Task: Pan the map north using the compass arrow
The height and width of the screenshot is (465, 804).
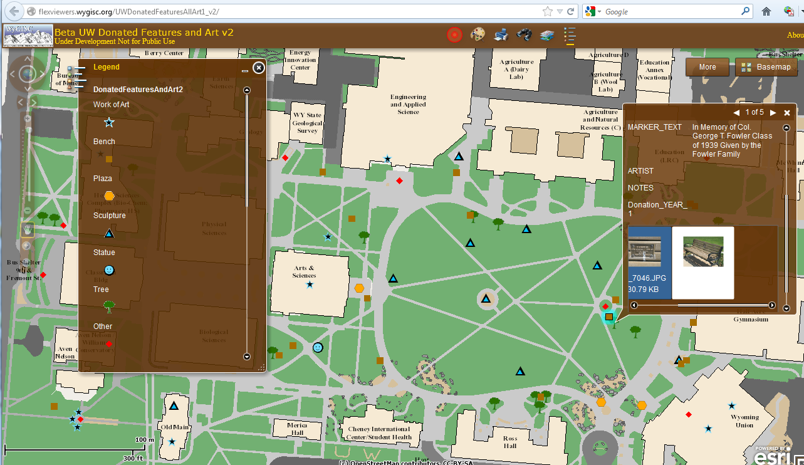Action: 26,59
